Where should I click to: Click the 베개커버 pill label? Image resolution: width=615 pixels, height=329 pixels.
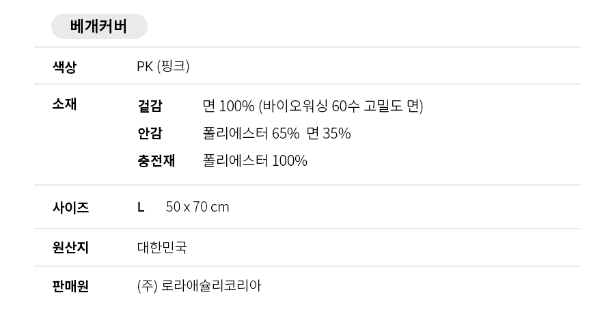click(99, 27)
